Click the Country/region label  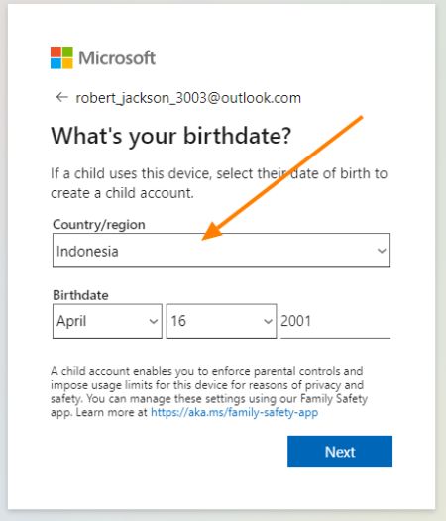99,225
